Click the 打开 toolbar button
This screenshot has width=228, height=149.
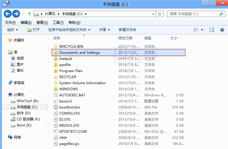click(33, 30)
